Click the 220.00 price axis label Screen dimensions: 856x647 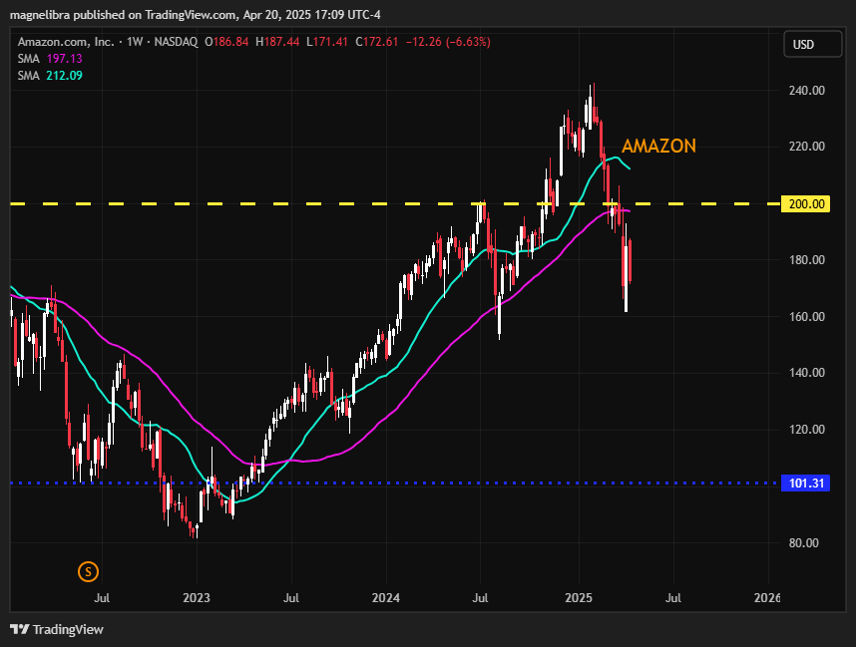[x=806, y=147]
